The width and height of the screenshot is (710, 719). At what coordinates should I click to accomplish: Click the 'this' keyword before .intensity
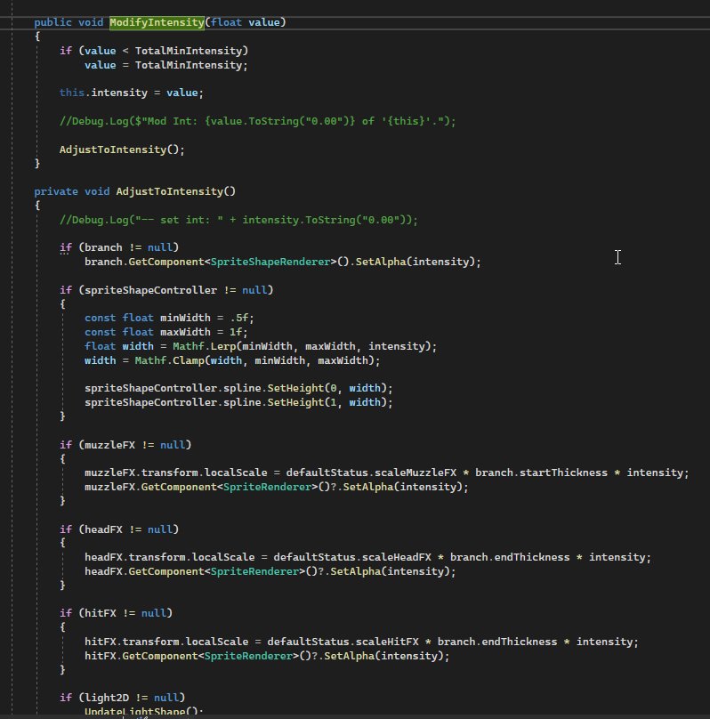(72, 93)
